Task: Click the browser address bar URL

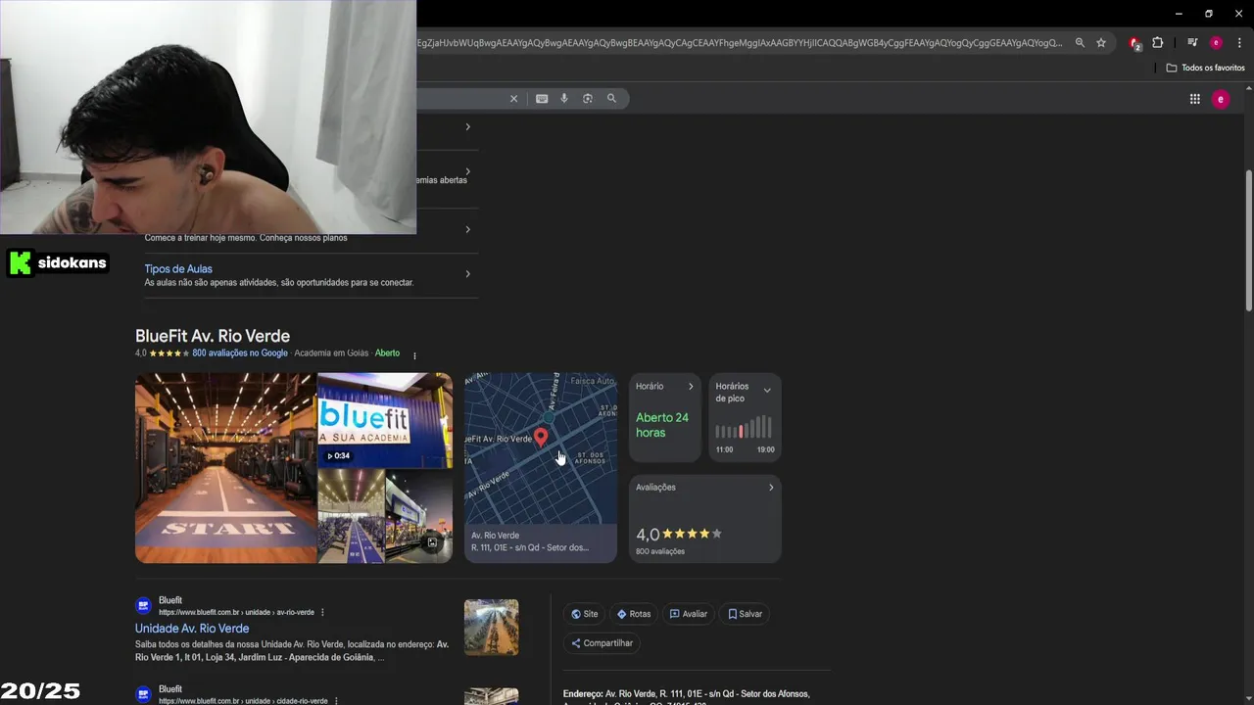Action: tap(740, 43)
